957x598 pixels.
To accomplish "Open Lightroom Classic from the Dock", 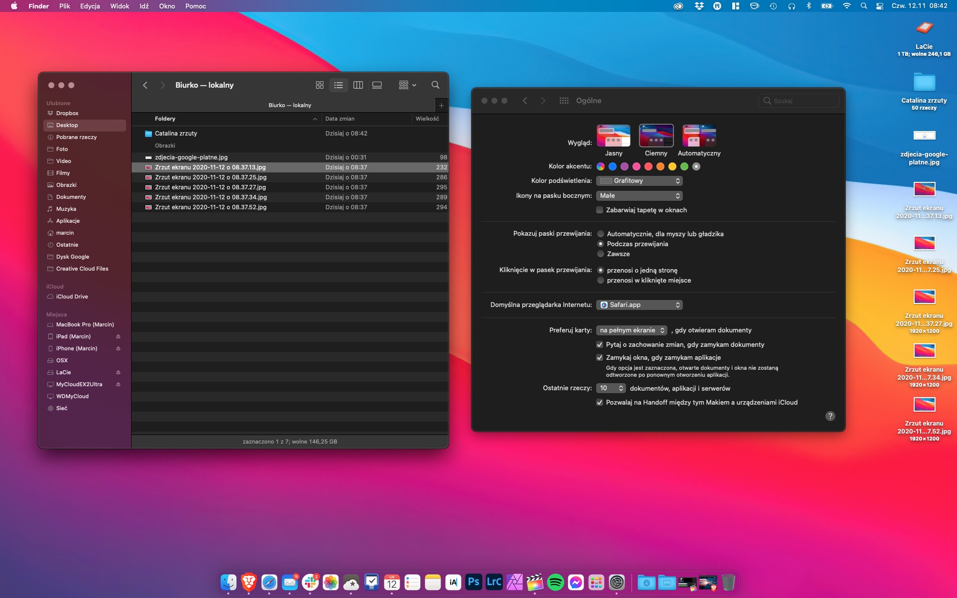I will click(x=494, y=582).
